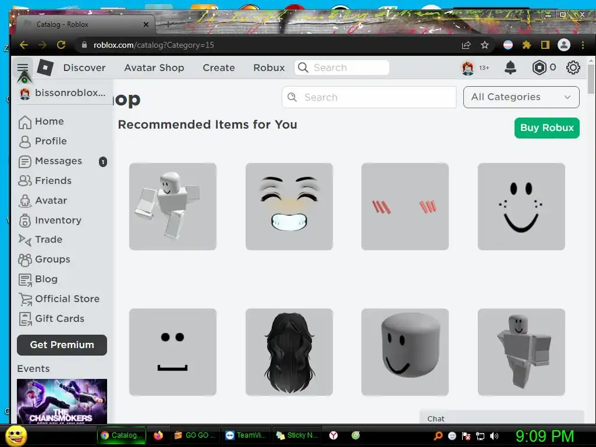Click the Messages icon in sidebar
596x447 pixels.
click(24, 162)
